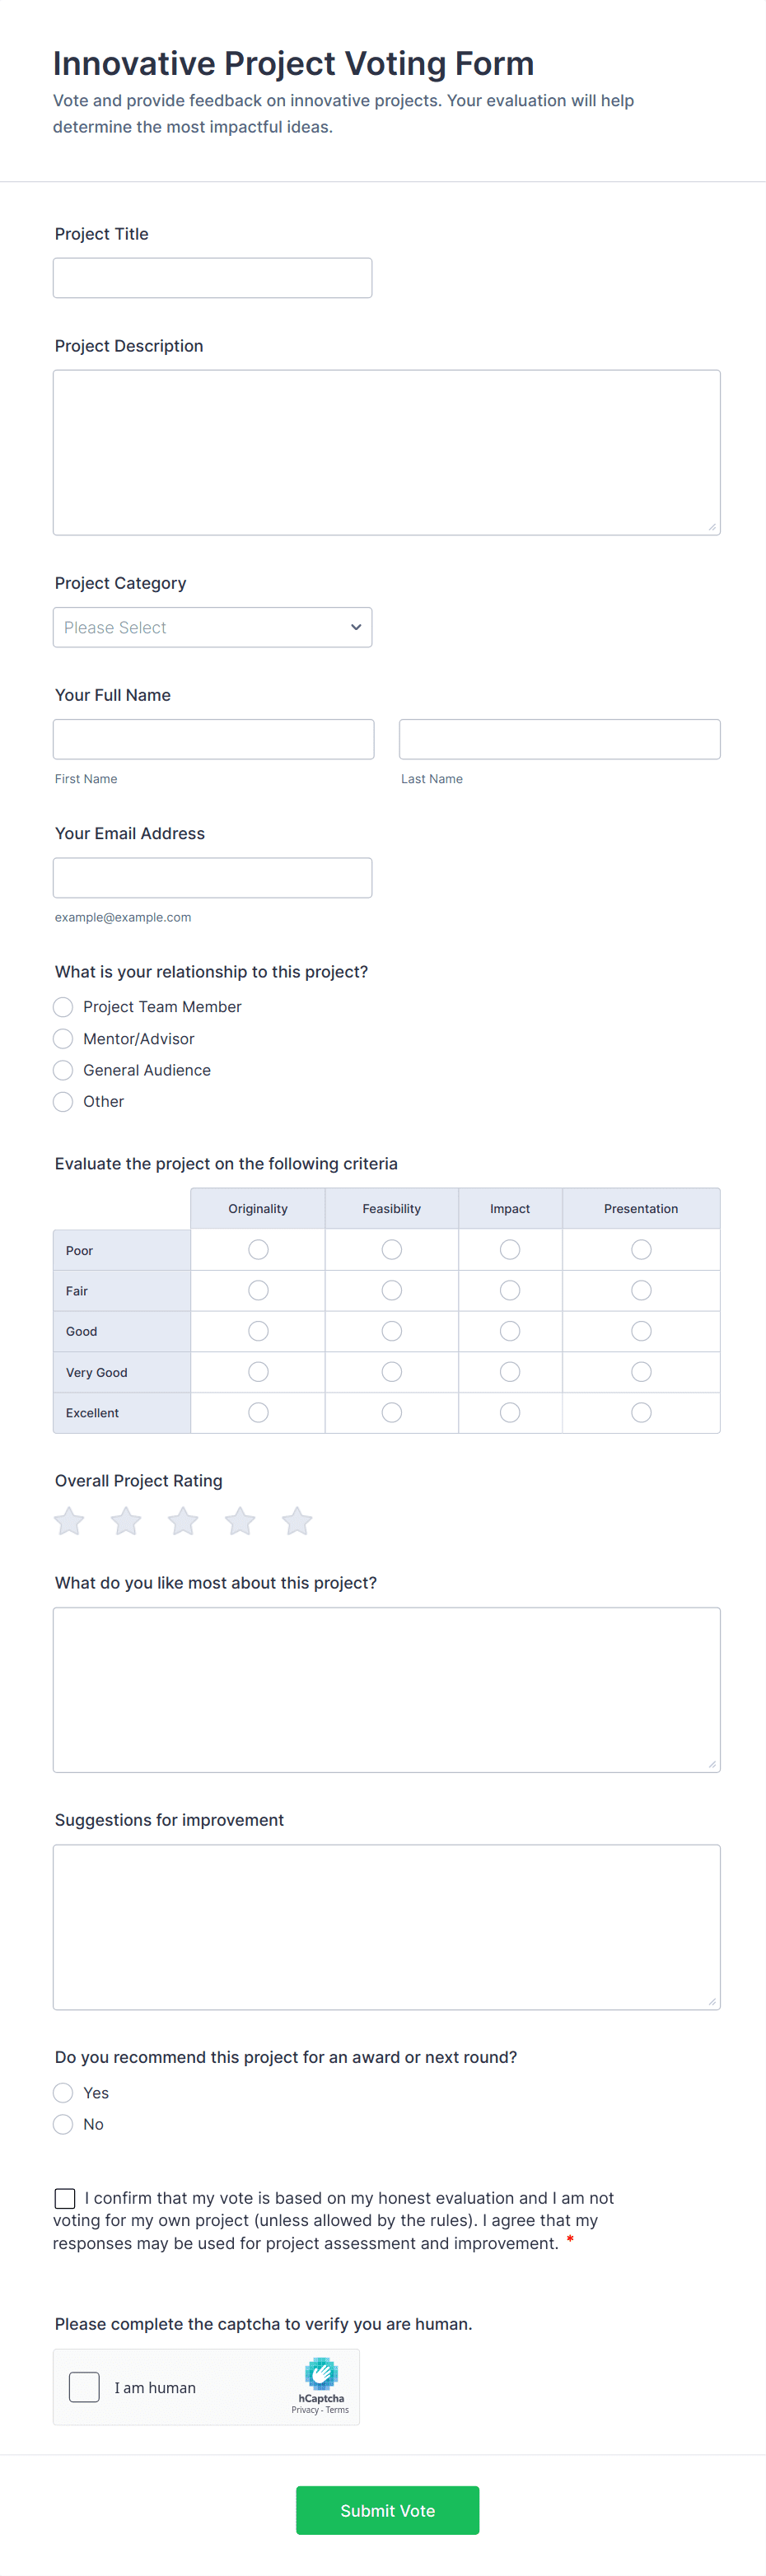Viewport: 766px width, 2576px height.
Task: Select Yes for award recommendation
Action: tap(63, 2092)
